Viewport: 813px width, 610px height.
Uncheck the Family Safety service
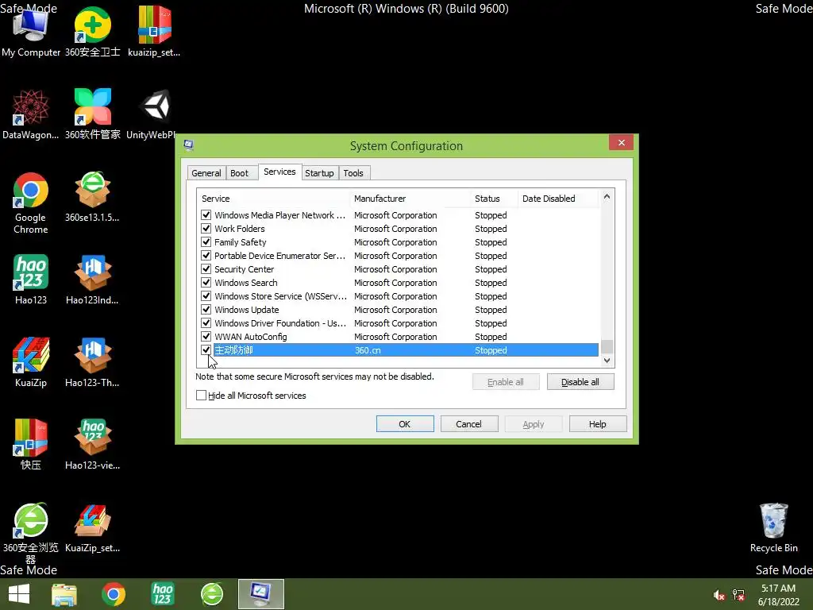pos(206,241)
